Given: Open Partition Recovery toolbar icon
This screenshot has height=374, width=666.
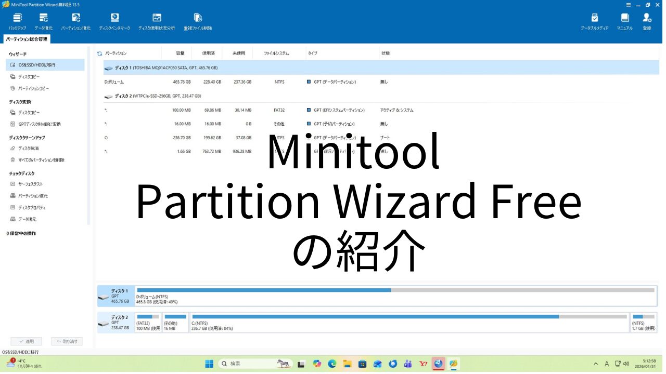Looking at the screenshot, I should [x=75, y=21].
